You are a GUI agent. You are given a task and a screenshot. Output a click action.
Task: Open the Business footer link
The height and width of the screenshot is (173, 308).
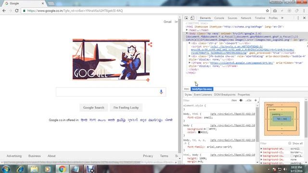coord(34,156)
